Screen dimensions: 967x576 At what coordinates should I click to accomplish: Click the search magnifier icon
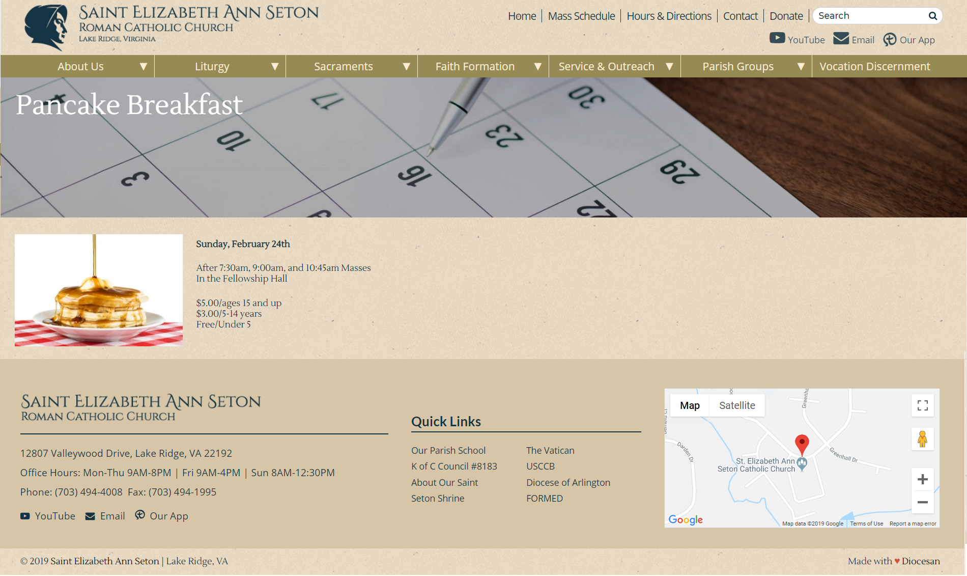pyautogui.click(x=932, y=16)
